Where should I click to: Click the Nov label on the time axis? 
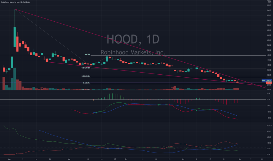(183, 159)
